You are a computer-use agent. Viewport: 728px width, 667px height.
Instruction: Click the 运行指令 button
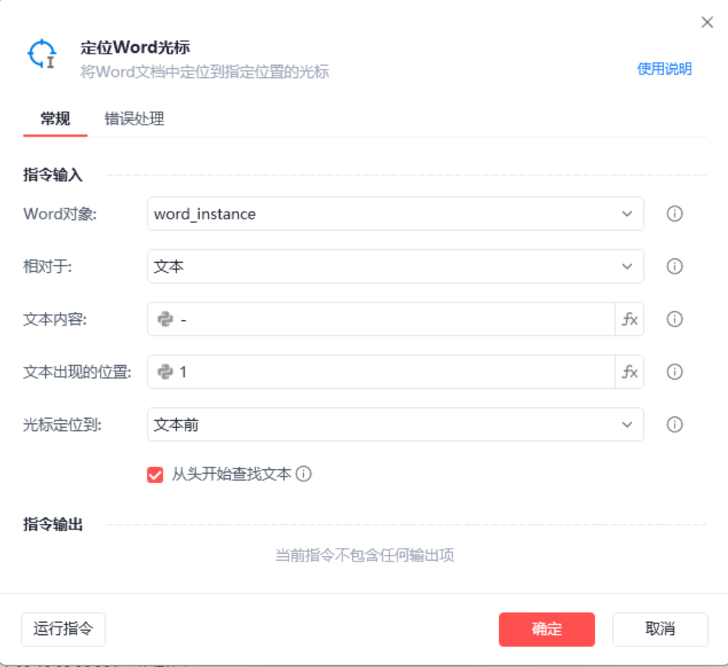(x=63, y=630)
